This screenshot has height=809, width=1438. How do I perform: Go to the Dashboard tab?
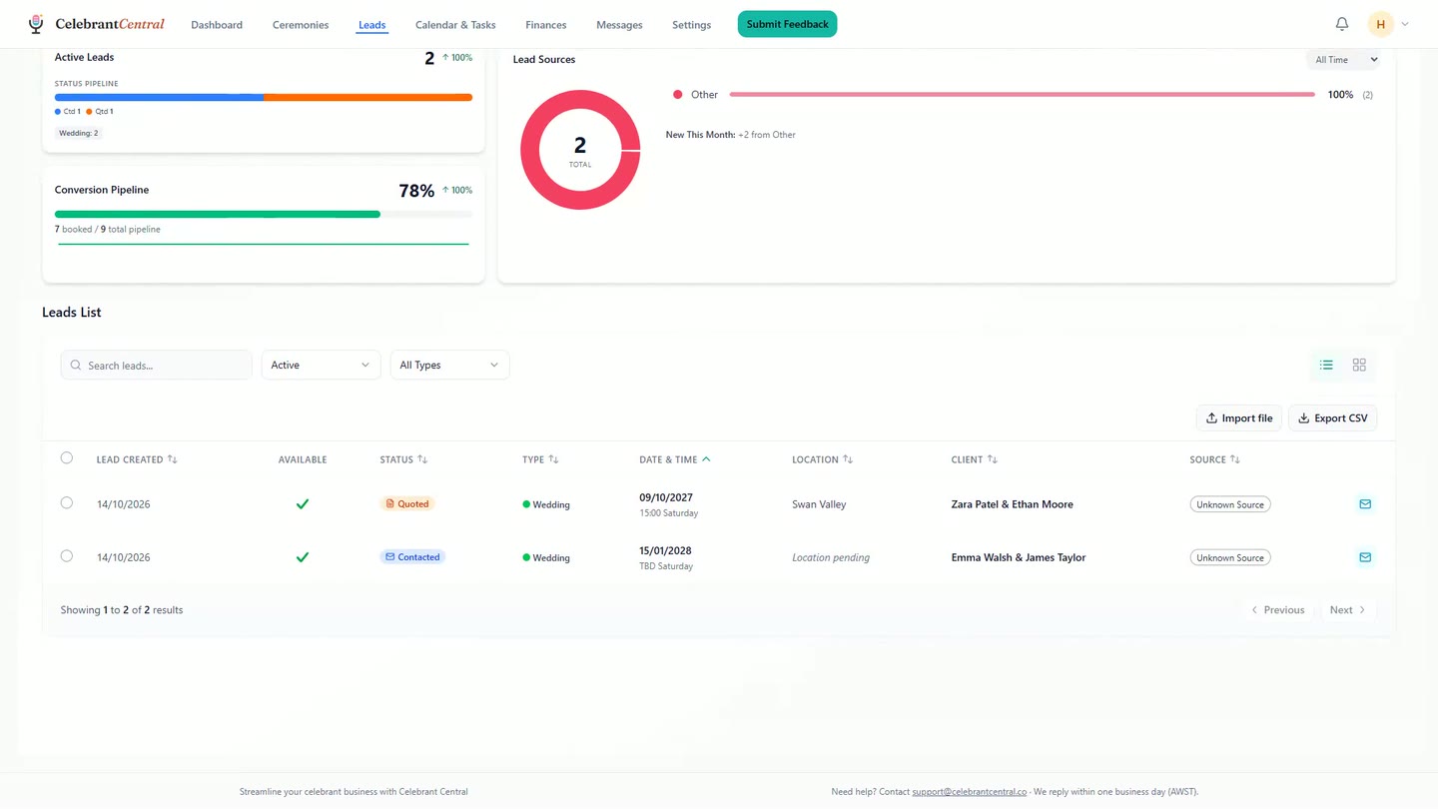point(217,25)
